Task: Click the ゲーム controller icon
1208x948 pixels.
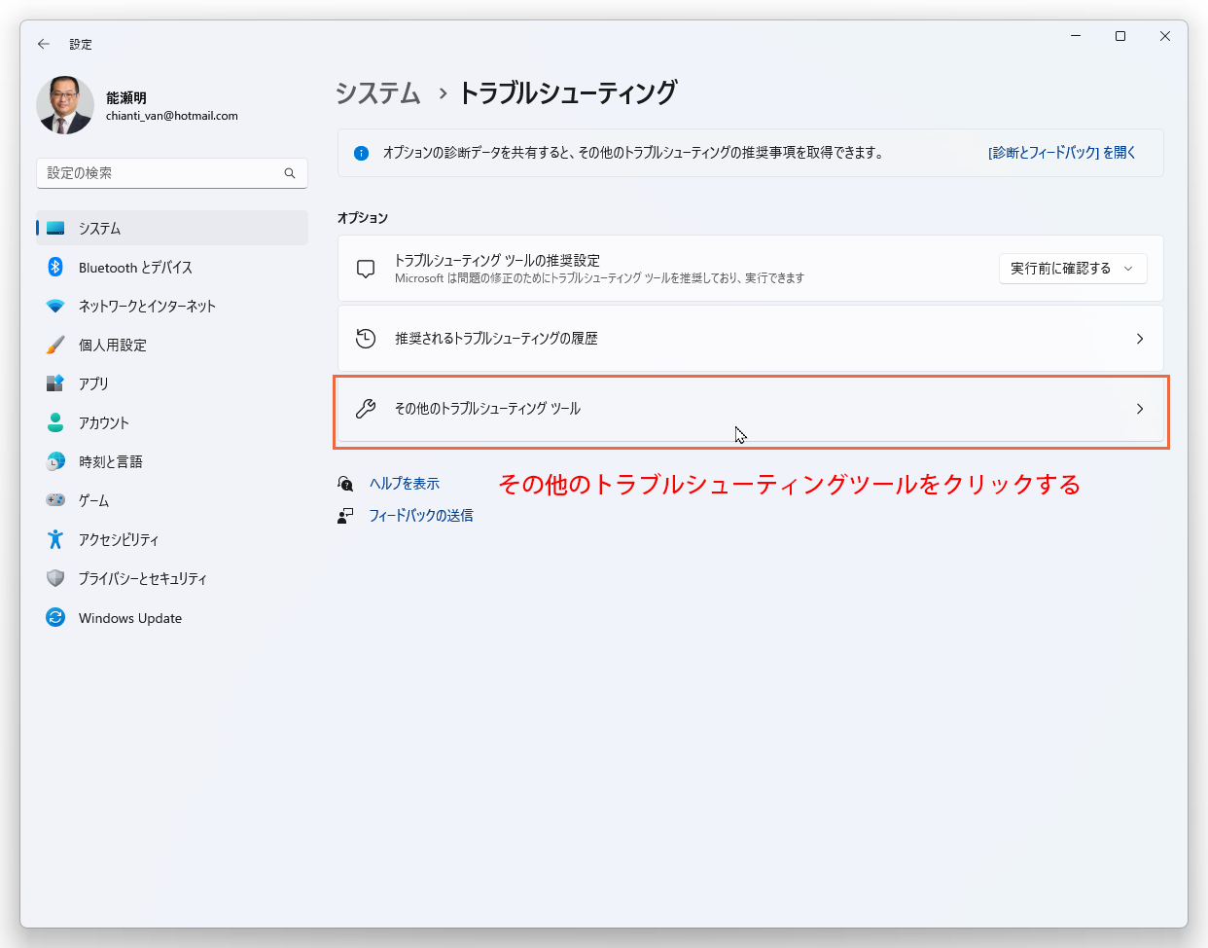Action: [x=55, y=500]
